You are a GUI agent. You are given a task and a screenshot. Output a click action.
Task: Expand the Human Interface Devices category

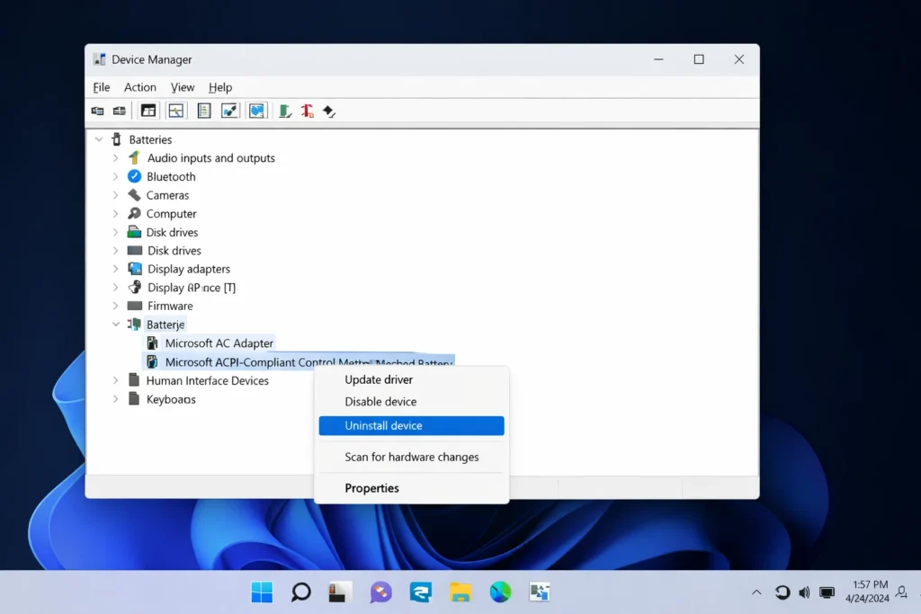coord(114,380)
